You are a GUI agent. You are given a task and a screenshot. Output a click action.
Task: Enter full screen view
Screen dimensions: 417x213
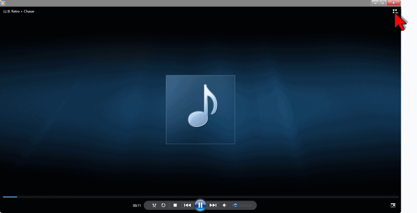[393, 205]
